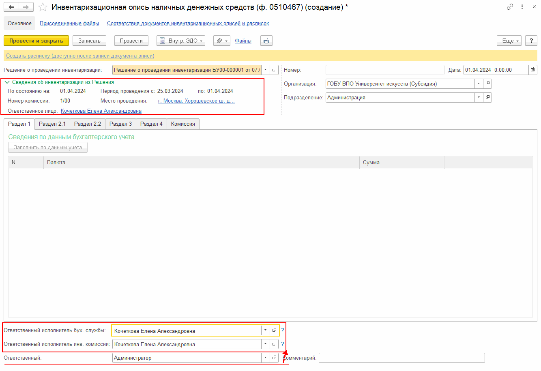Show help hint for бух. службы executor
541x371 pixels.
(283, 330)
